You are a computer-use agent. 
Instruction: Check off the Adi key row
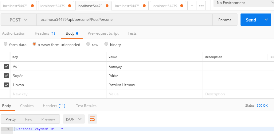pos(6,66)
